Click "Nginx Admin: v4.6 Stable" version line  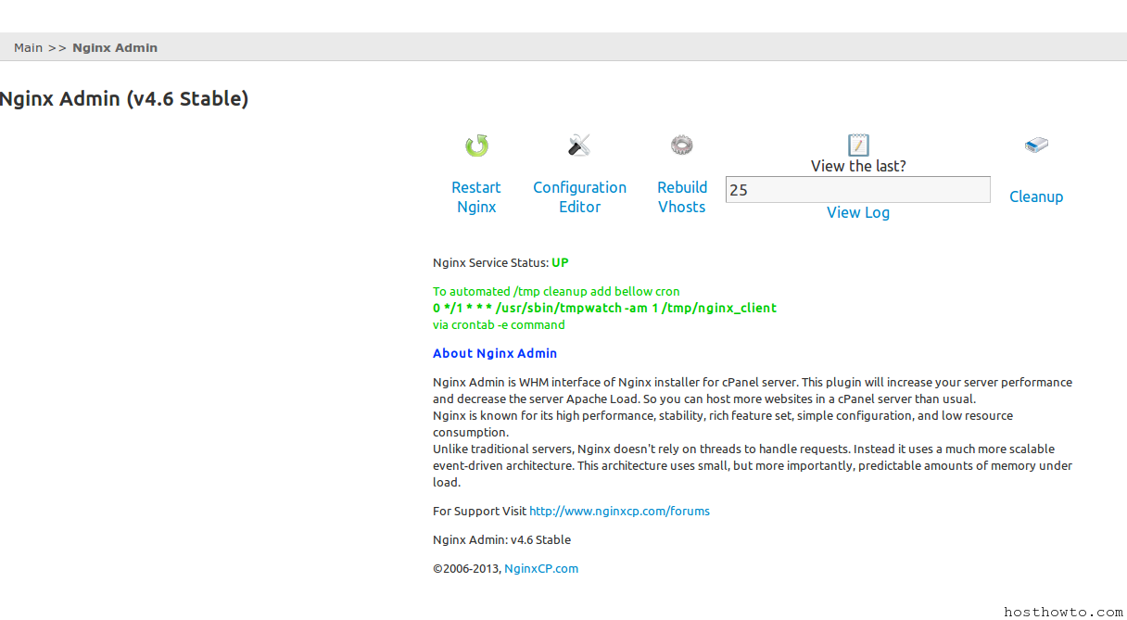click(501, 539)
